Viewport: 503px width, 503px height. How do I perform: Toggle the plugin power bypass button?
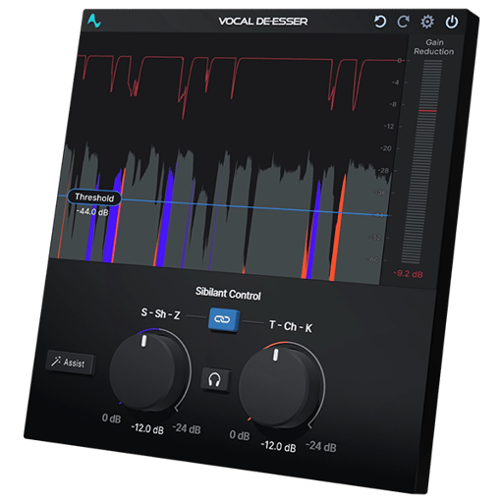[452, 23]
